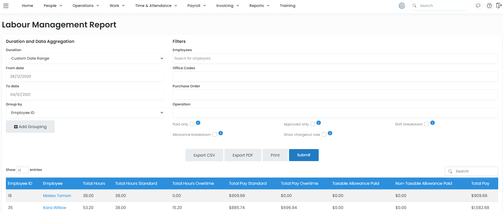This screenshot has height=213, width=503.
Task: Tick the Paid only checkbox
Action: click(x=192, y=124)
